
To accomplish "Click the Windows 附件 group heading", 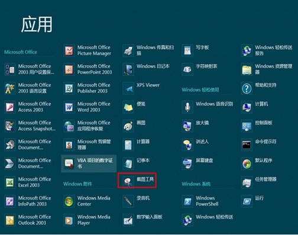I will [x=77, y=184].
